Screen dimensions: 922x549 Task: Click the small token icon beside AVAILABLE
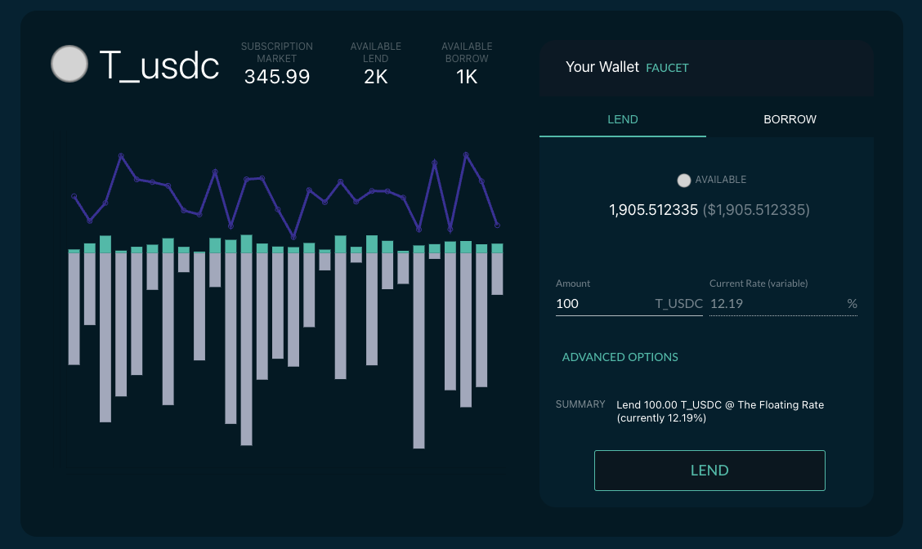point(684,181)
